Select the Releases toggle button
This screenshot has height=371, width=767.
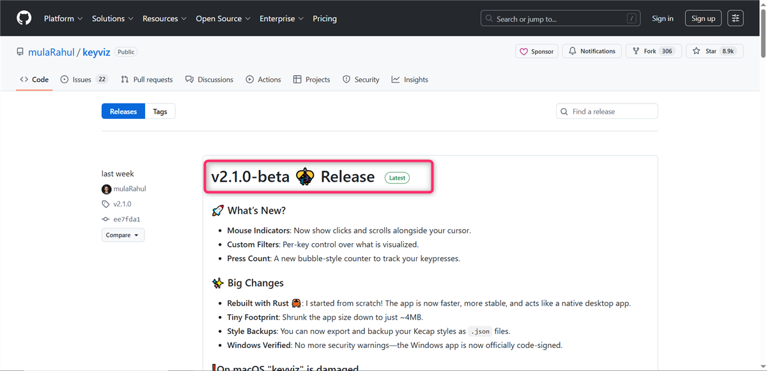123,111
